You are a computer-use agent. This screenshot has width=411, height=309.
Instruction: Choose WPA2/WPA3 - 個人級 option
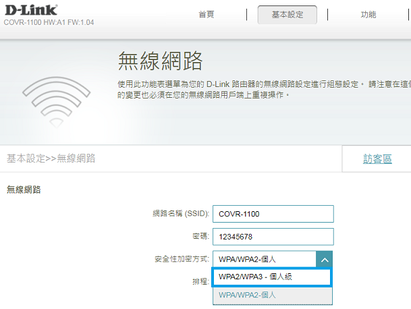click(x=272, y=277)
